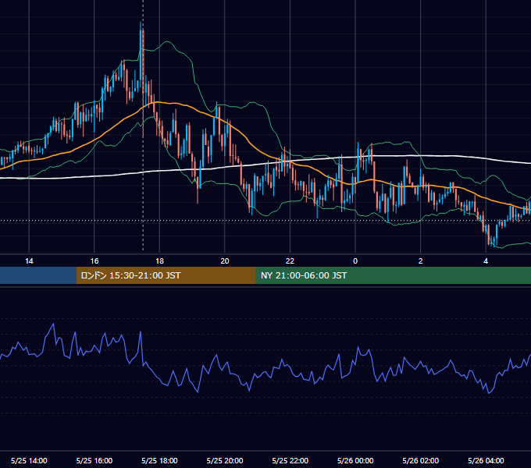
Task: Click the 18 hour label on the chart axis
Action: pos(159,261)
